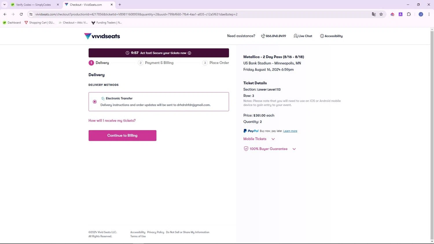
Task: Select the Place Order step
Action: (216, 63)
